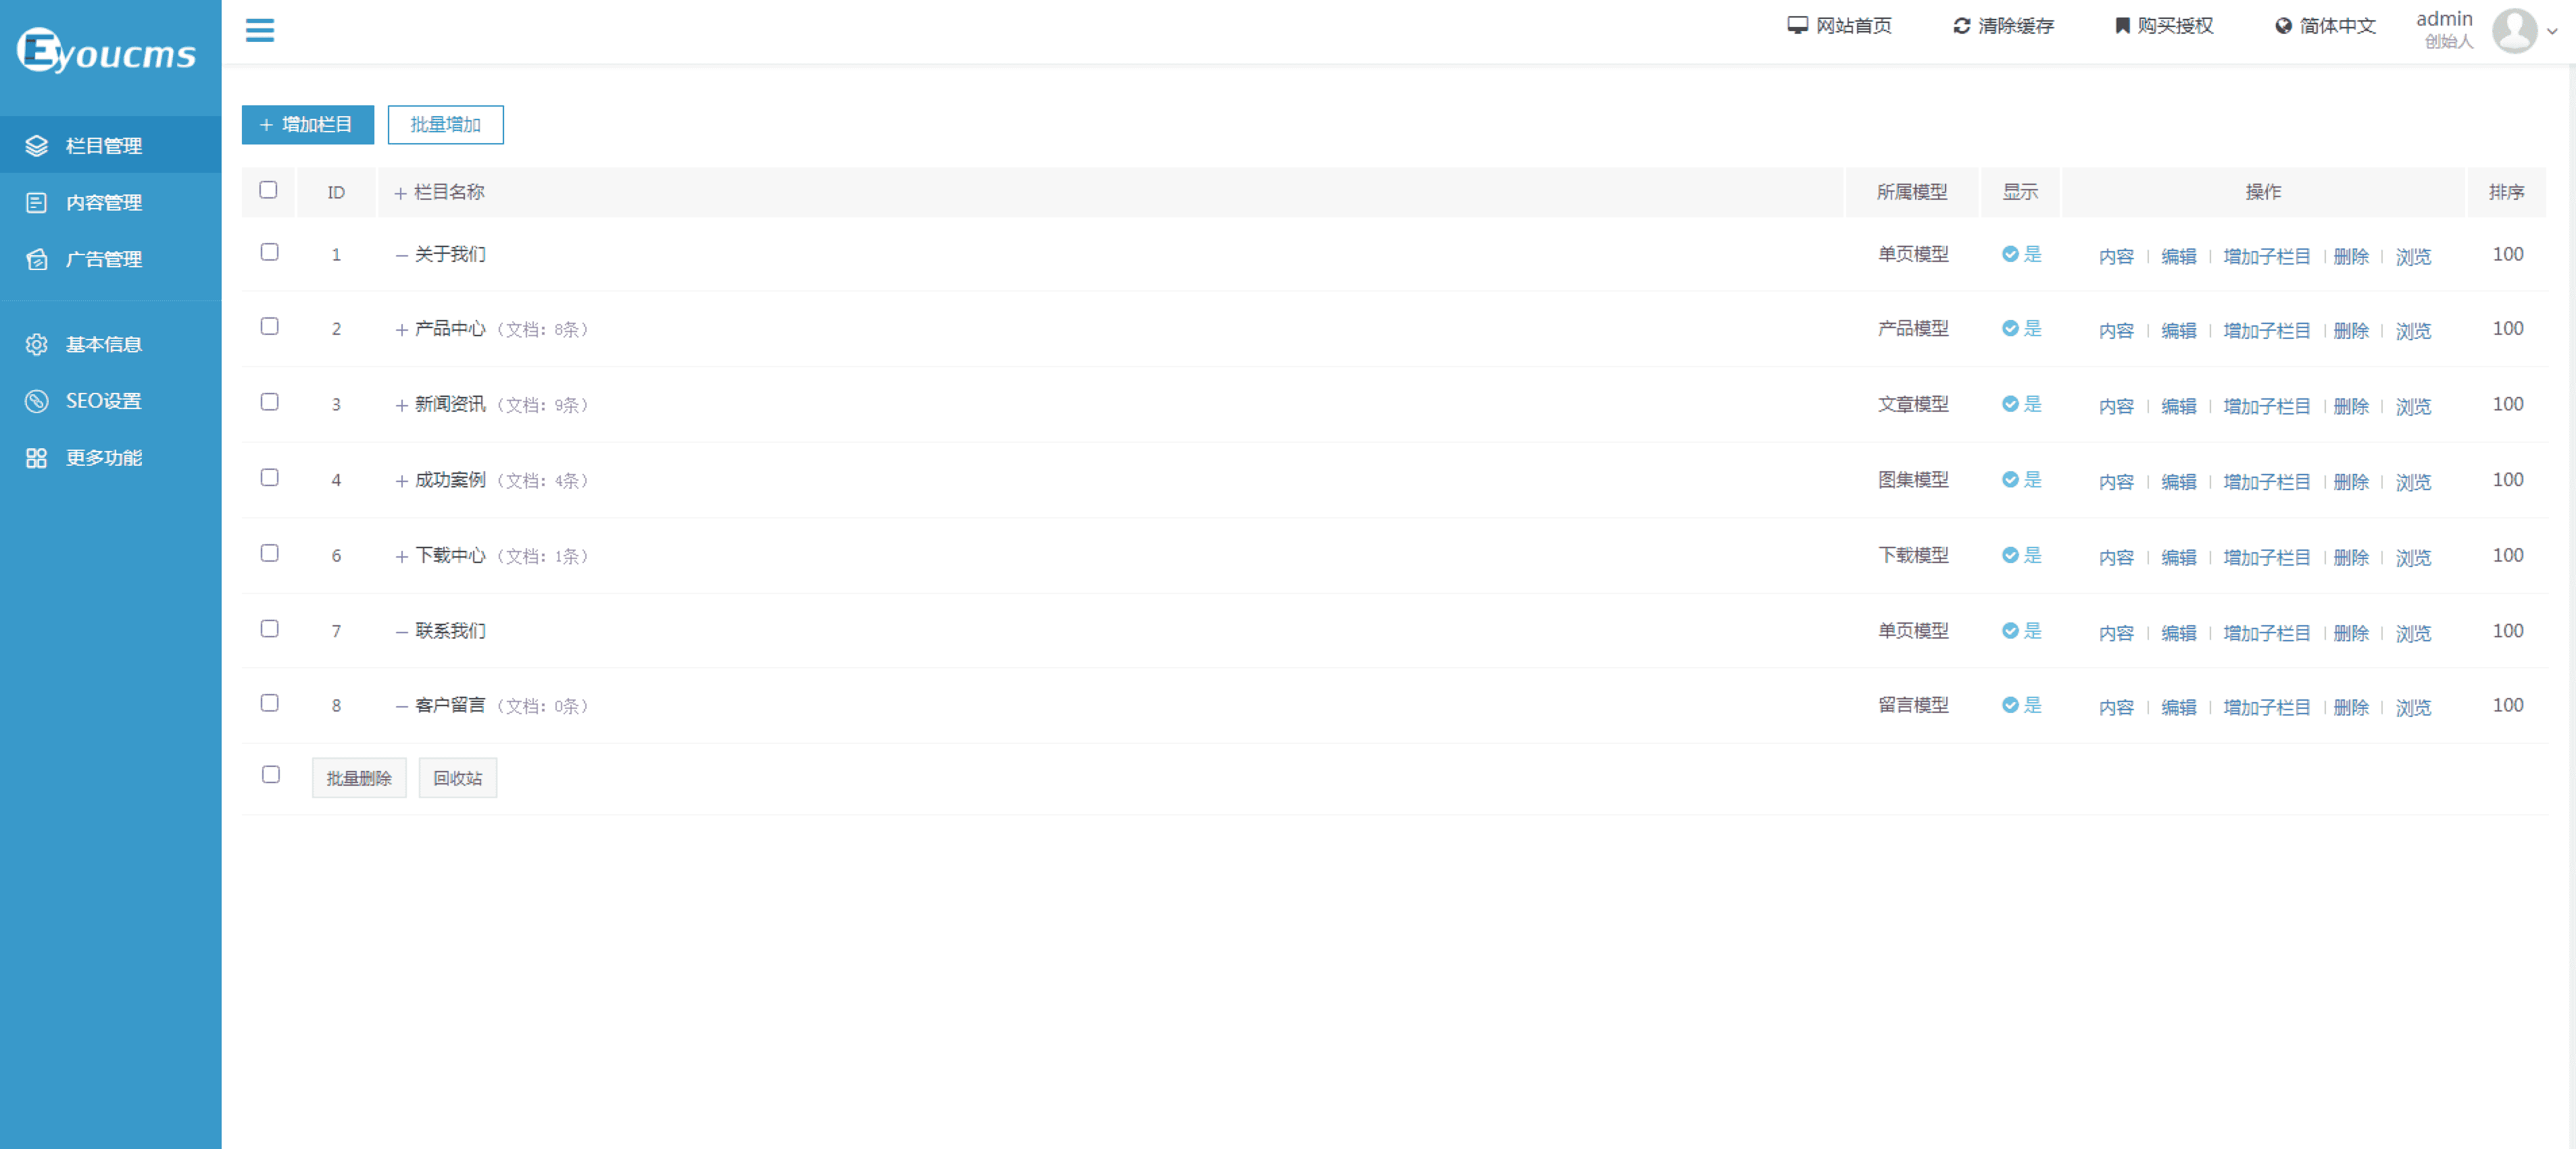Click the admin avatar picture
The image size is (2576, 1149).
pos(2515,30)
